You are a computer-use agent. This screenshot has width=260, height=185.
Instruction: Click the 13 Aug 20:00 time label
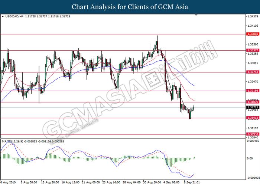point(50,182)
